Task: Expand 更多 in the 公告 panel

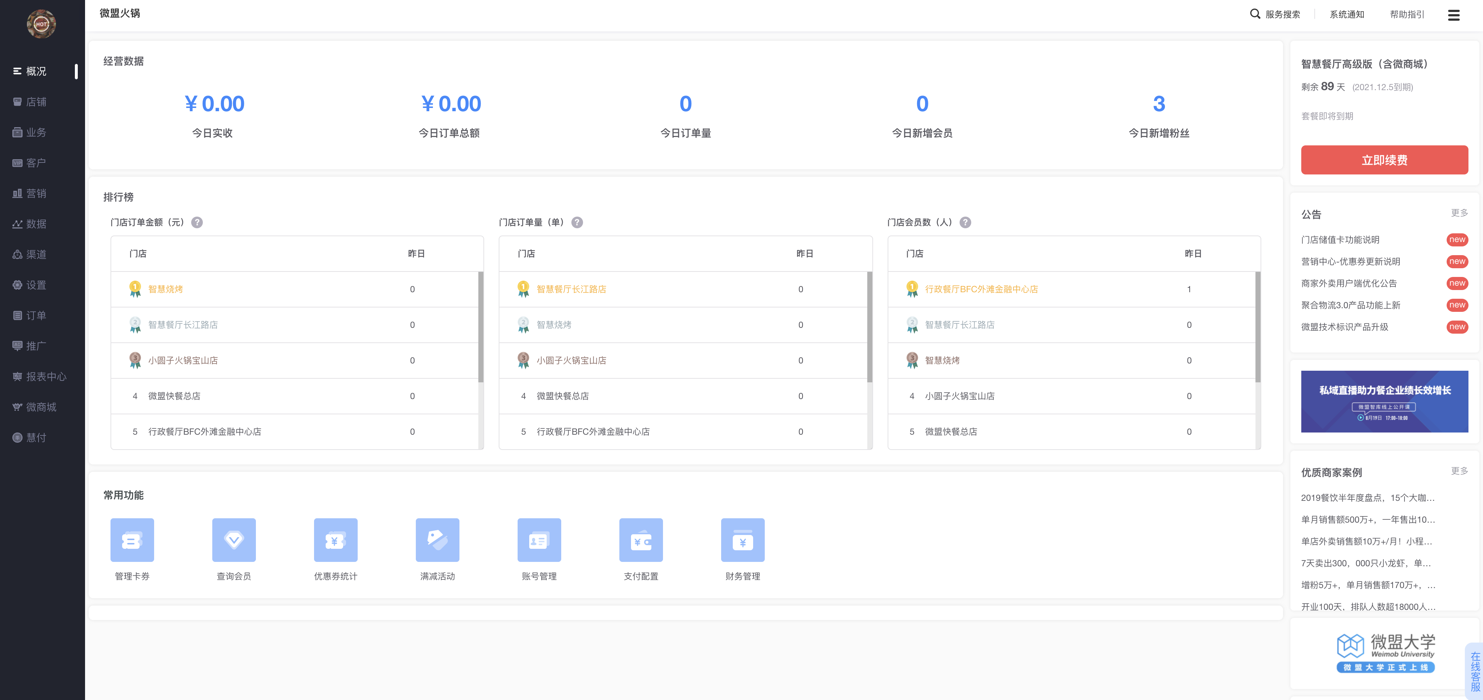Action: [1459, 213]
